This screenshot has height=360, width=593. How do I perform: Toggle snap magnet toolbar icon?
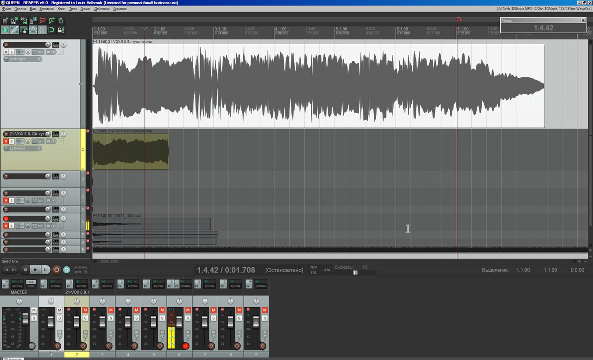click(51, 30)
